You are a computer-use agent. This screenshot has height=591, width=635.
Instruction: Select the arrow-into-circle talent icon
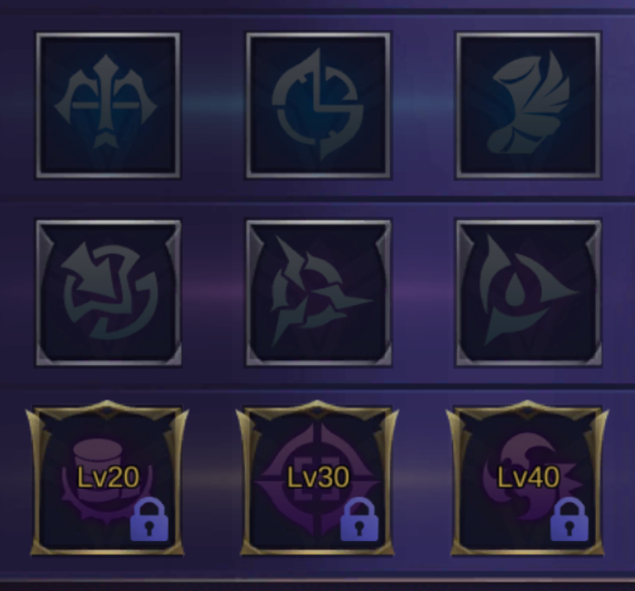[109, 293]
